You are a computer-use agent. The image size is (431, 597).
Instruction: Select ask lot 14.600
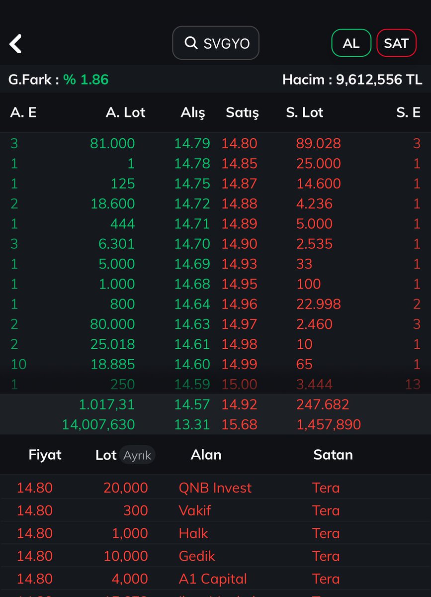coord(319,184)
